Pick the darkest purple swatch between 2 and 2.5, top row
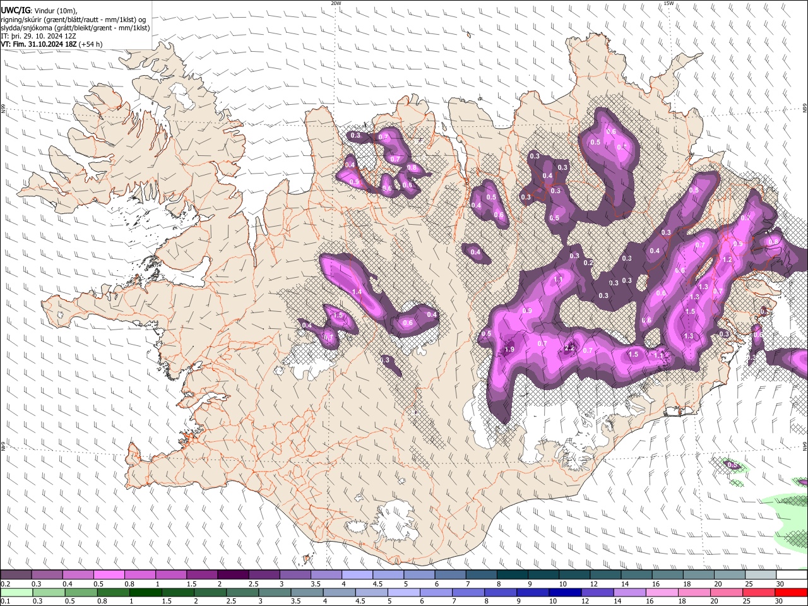808x606 pixels. click(233, 574)
